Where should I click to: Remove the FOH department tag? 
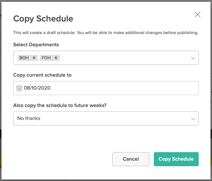click(x=56, y=58)
